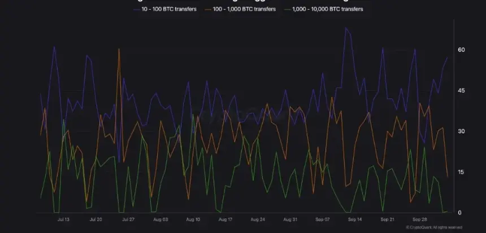
Task: Click the 15 value on y-axis
Action: (461, 172)
